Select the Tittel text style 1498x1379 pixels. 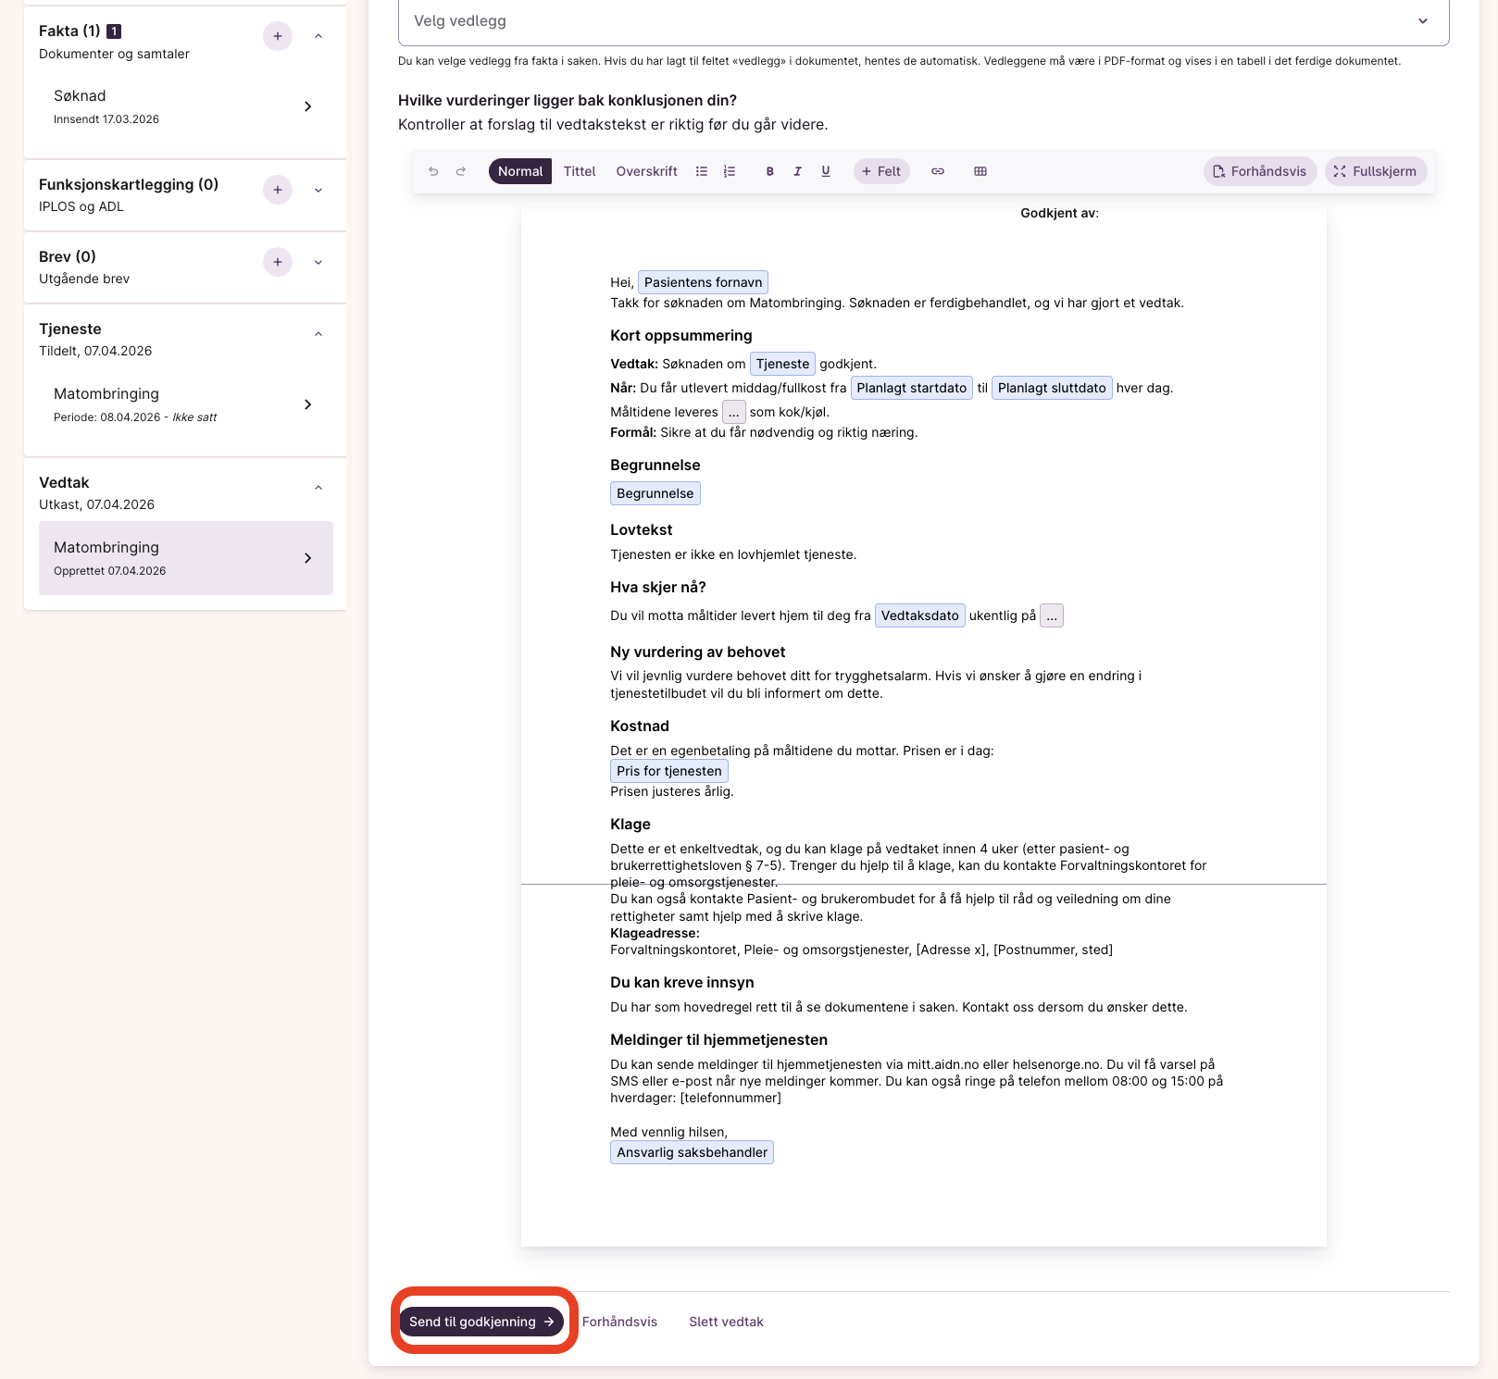tap(580, 171)
